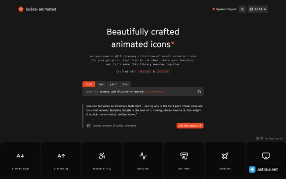Click the air-vent label text
The height and width of the screenshot is (179, 286).
pyautogui.click(x=184, y=169)
